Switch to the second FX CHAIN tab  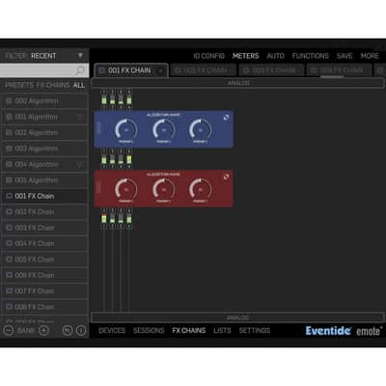click(x=205, y=70)
